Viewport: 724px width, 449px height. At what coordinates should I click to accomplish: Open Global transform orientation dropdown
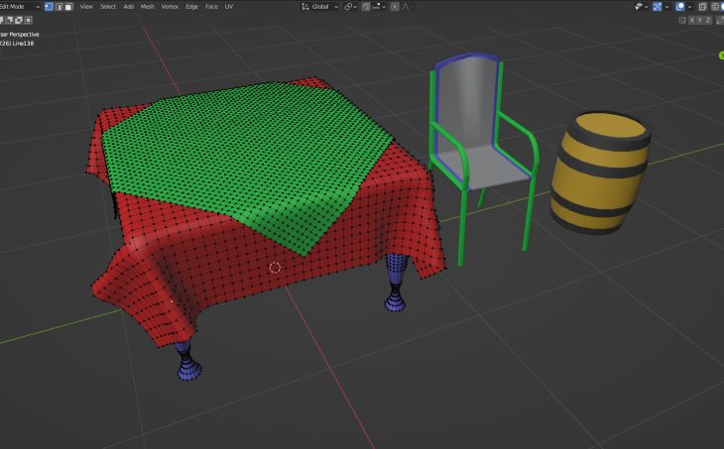(320, 6)
